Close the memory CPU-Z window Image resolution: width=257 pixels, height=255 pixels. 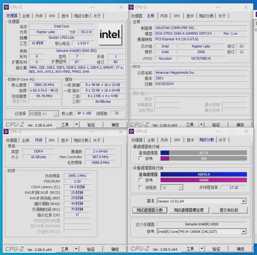121,132
